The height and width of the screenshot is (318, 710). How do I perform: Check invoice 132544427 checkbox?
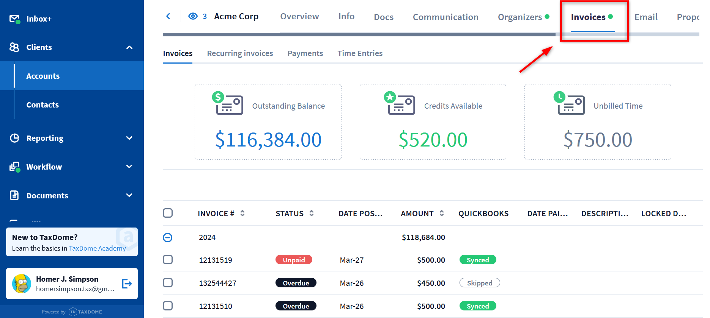[x=168, y=283]
